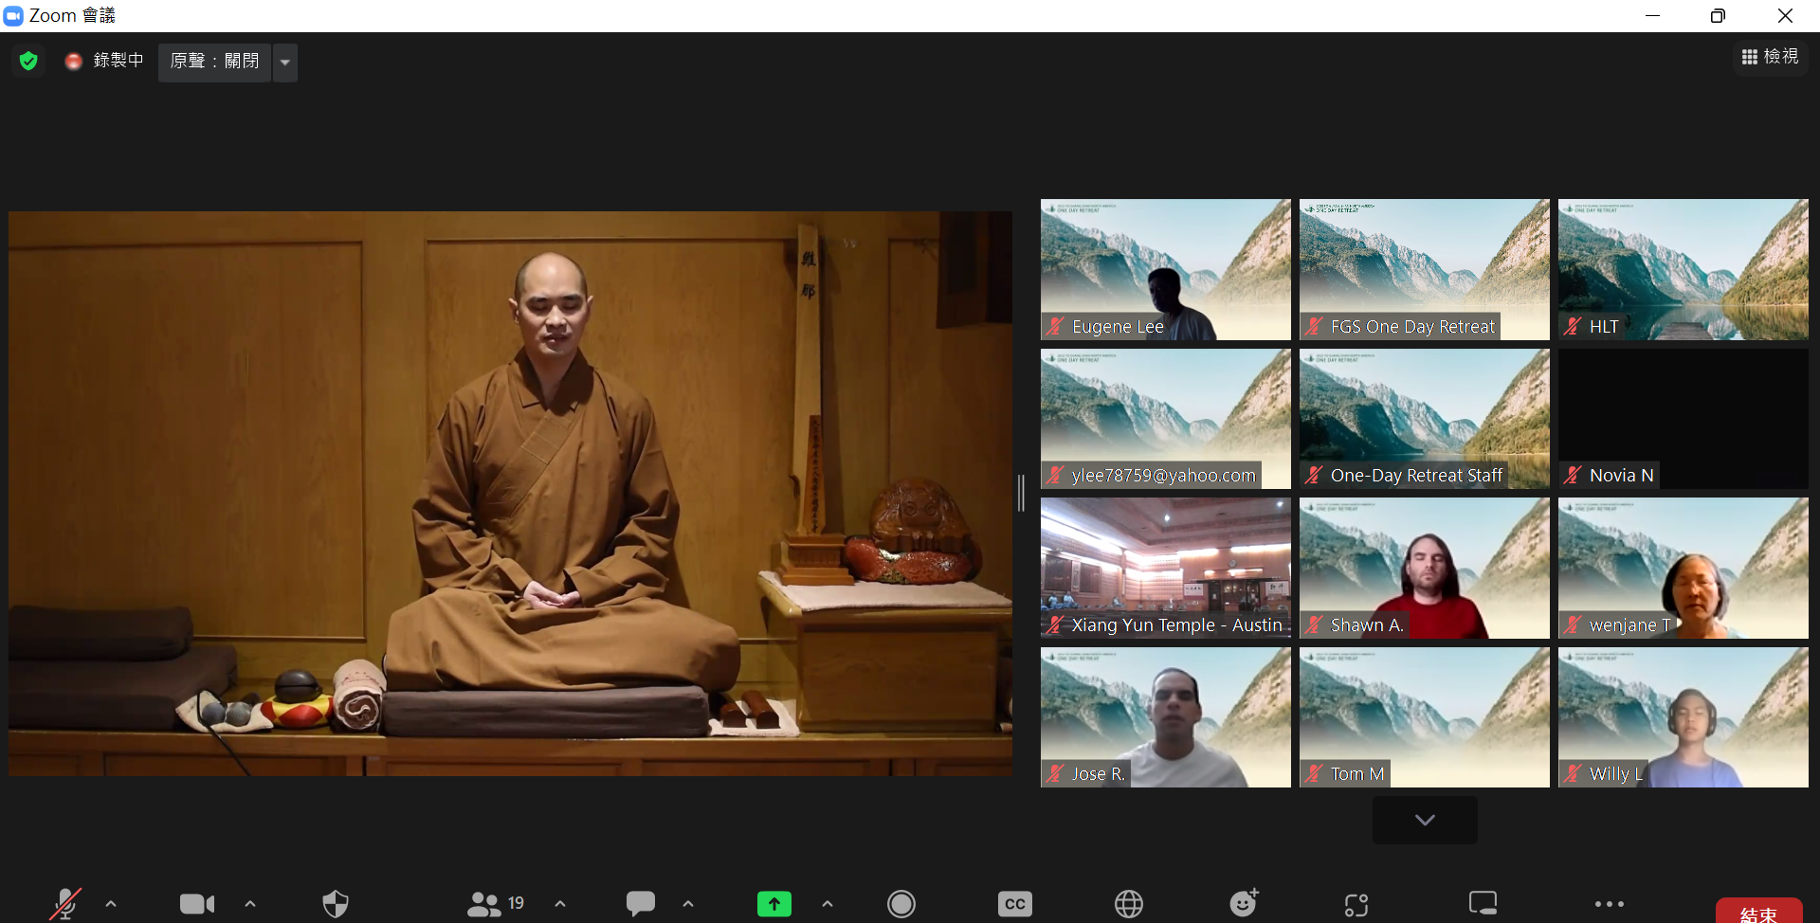This screenshot has width=1820, height=923.
Task: Open the Whiteboard icon
Action: pyautogui.click(x=1483, y=904)
